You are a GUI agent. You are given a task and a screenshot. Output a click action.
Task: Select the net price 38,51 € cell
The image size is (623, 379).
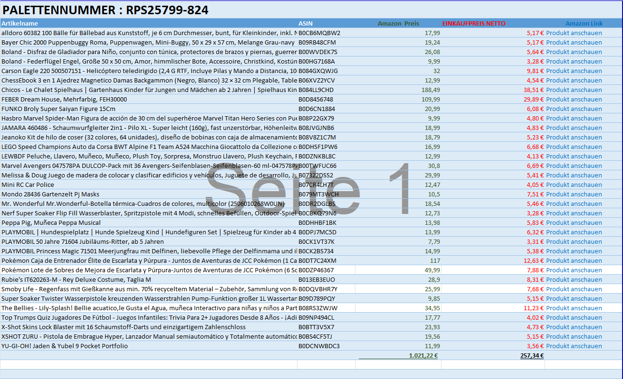534,90
